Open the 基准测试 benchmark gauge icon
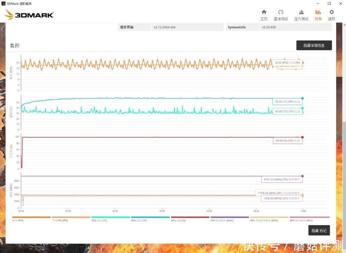The height and width of the screenshot is (253, 346). (x=281, y=15)
